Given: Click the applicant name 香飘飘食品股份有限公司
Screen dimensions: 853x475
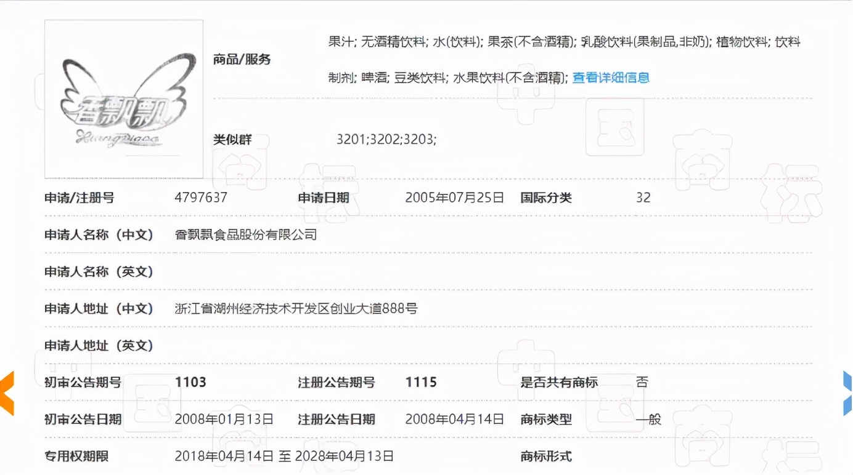Looking at the screenshot, I should pos(246,234).
